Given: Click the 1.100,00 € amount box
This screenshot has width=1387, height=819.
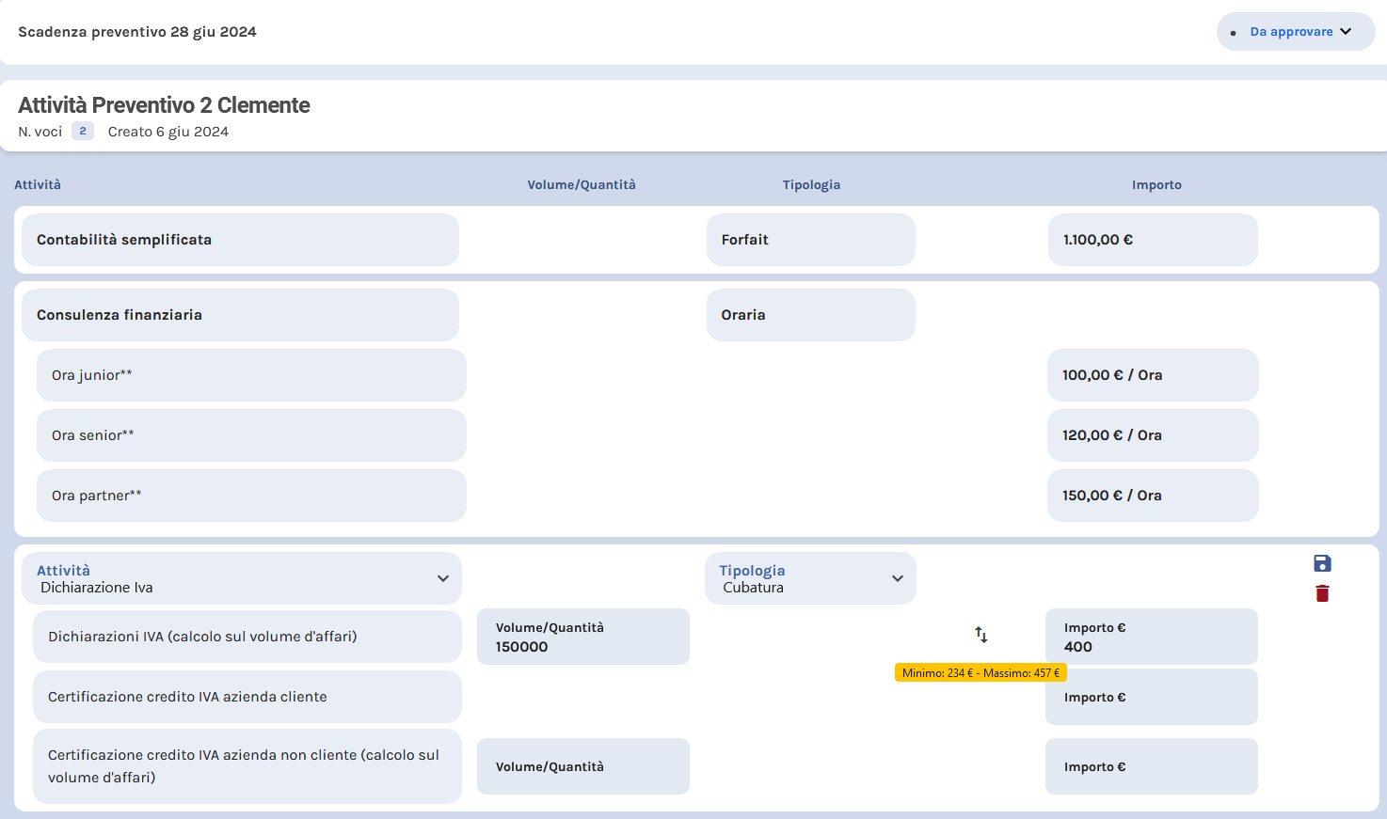Looking at the screenshot, I should click(1152, 240).
